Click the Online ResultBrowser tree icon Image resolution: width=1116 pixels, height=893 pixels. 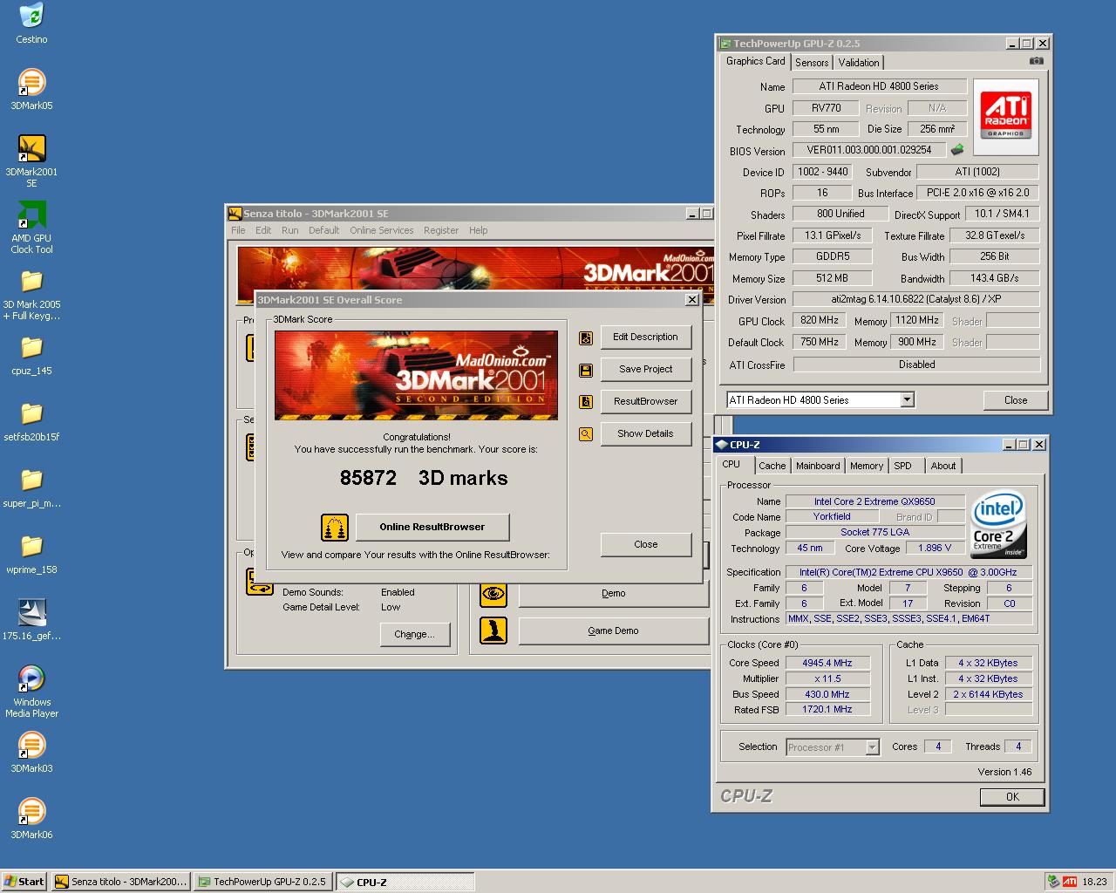pyautogui.click(x=335, y=528)
